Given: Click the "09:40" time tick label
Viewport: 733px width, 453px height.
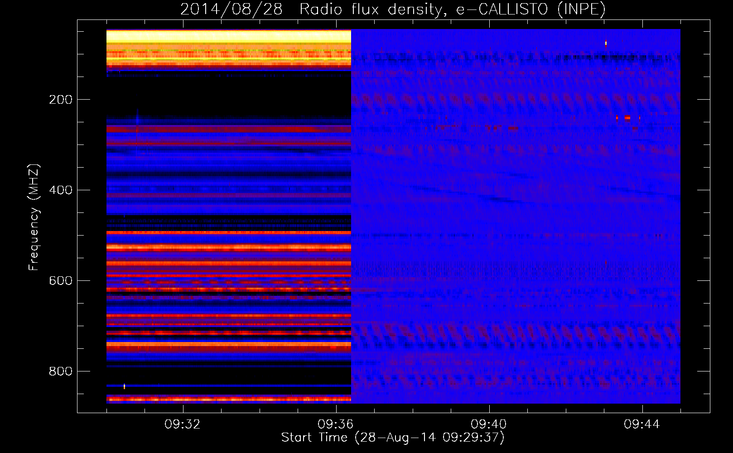Looking at the screenshot, I should tap(489, 424).
